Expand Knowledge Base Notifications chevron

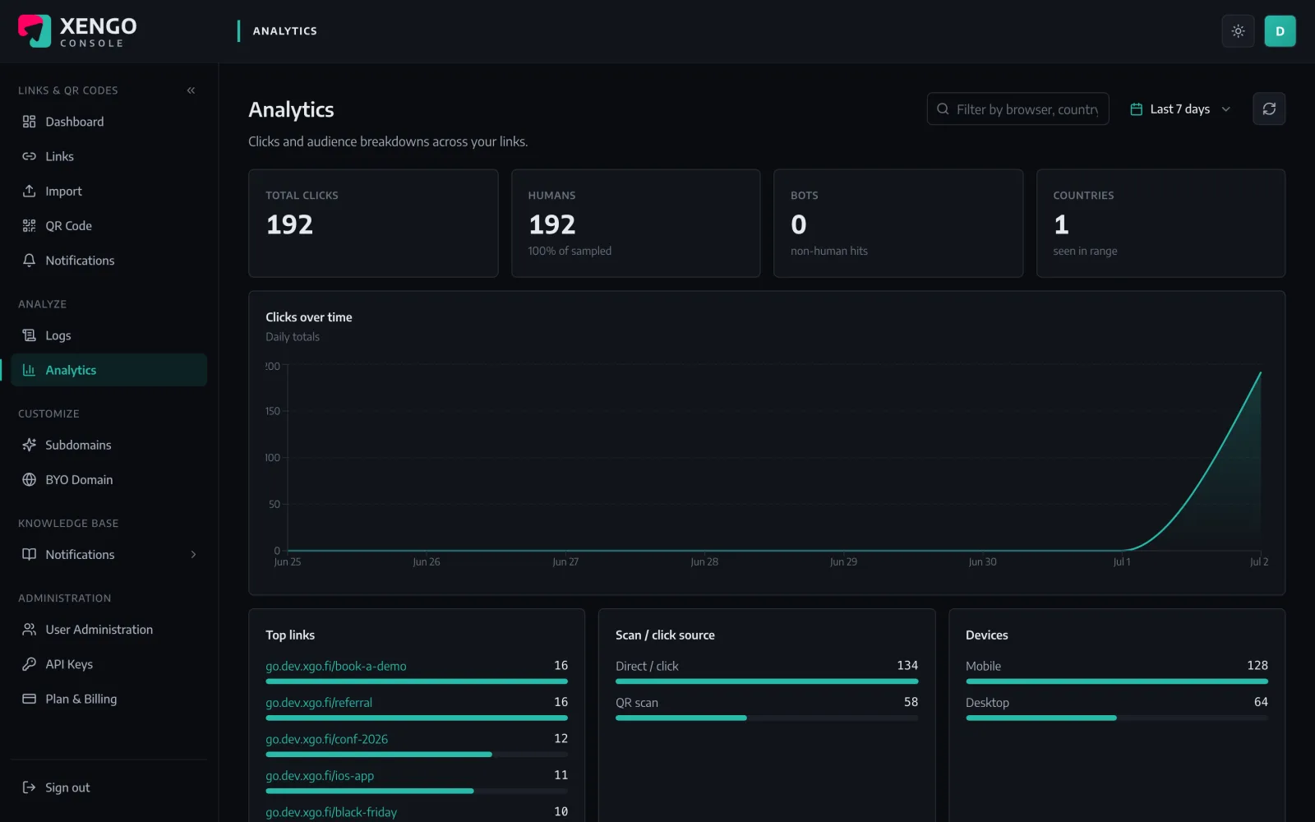point(193,554)
